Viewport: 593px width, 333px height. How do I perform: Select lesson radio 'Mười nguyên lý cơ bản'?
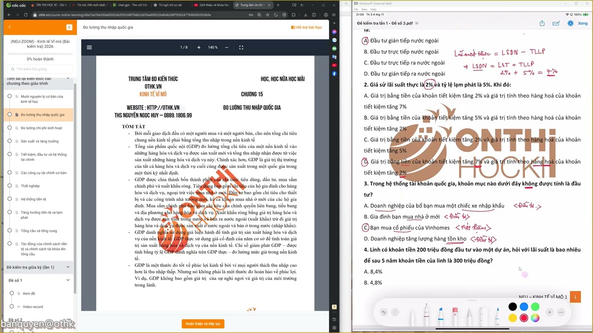click(9, 96)
